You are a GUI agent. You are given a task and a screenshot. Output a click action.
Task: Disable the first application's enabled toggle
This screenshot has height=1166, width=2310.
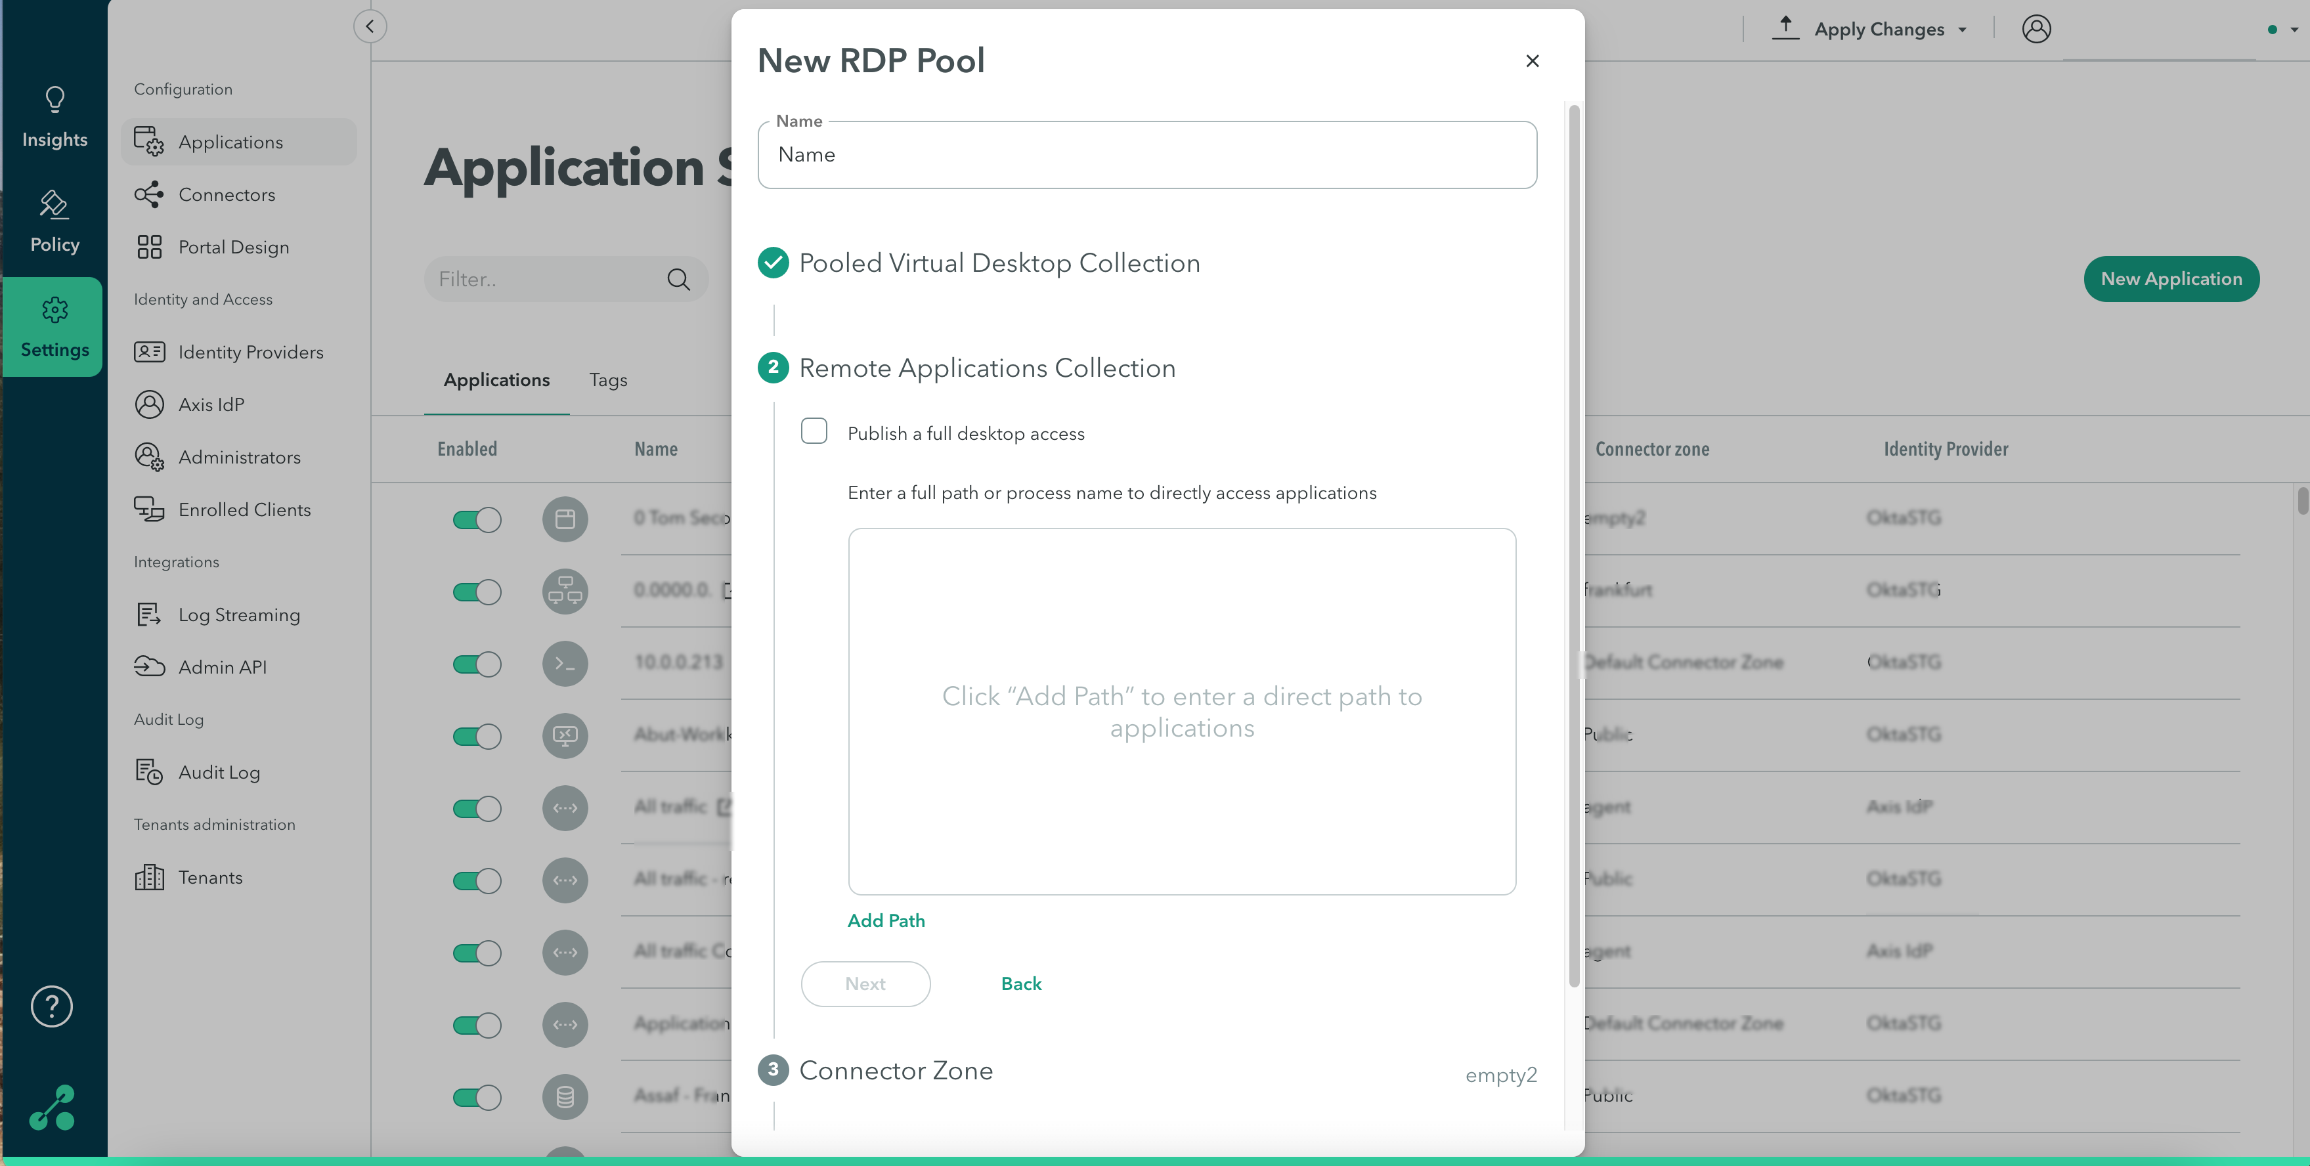pos(477,519)
